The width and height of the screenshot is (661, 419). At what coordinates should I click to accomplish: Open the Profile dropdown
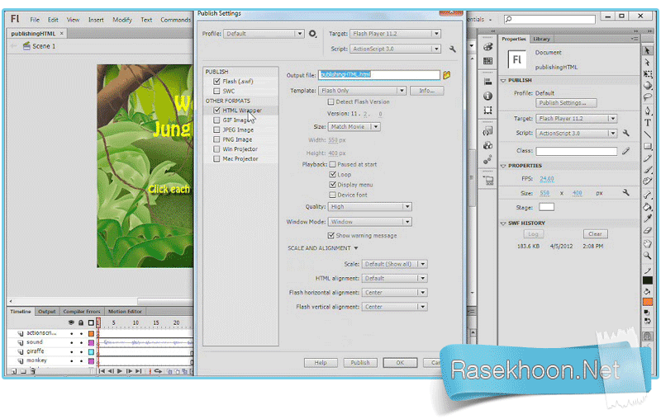264,34
